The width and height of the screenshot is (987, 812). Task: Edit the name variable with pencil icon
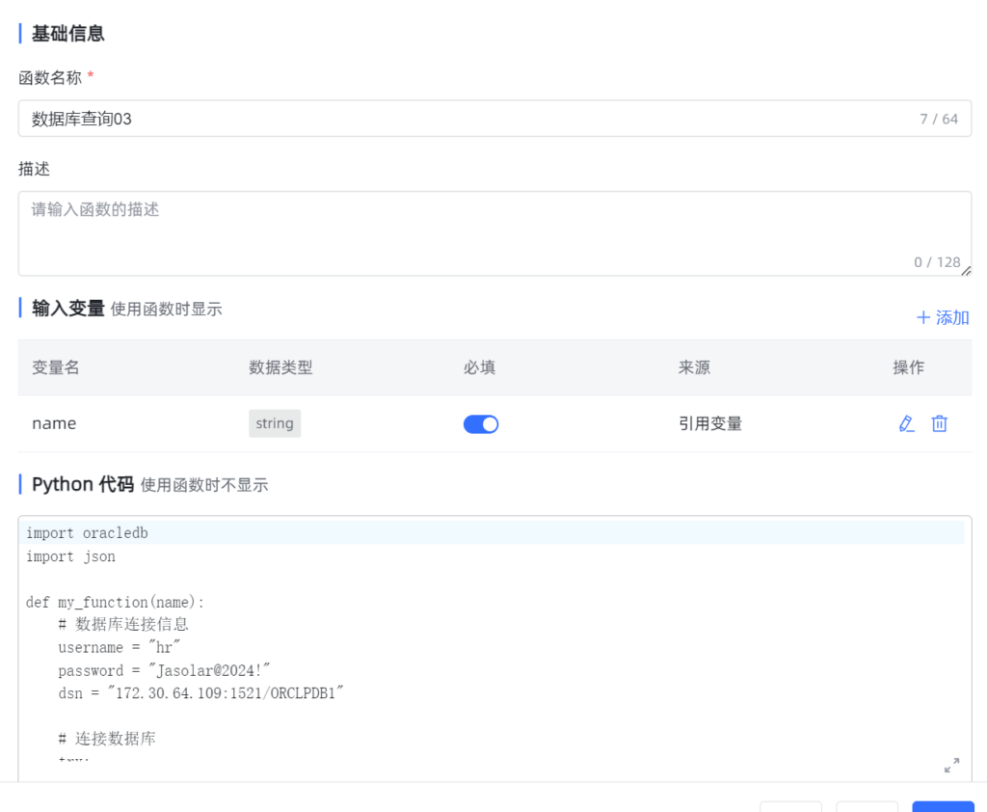click(x=906, y=423)
